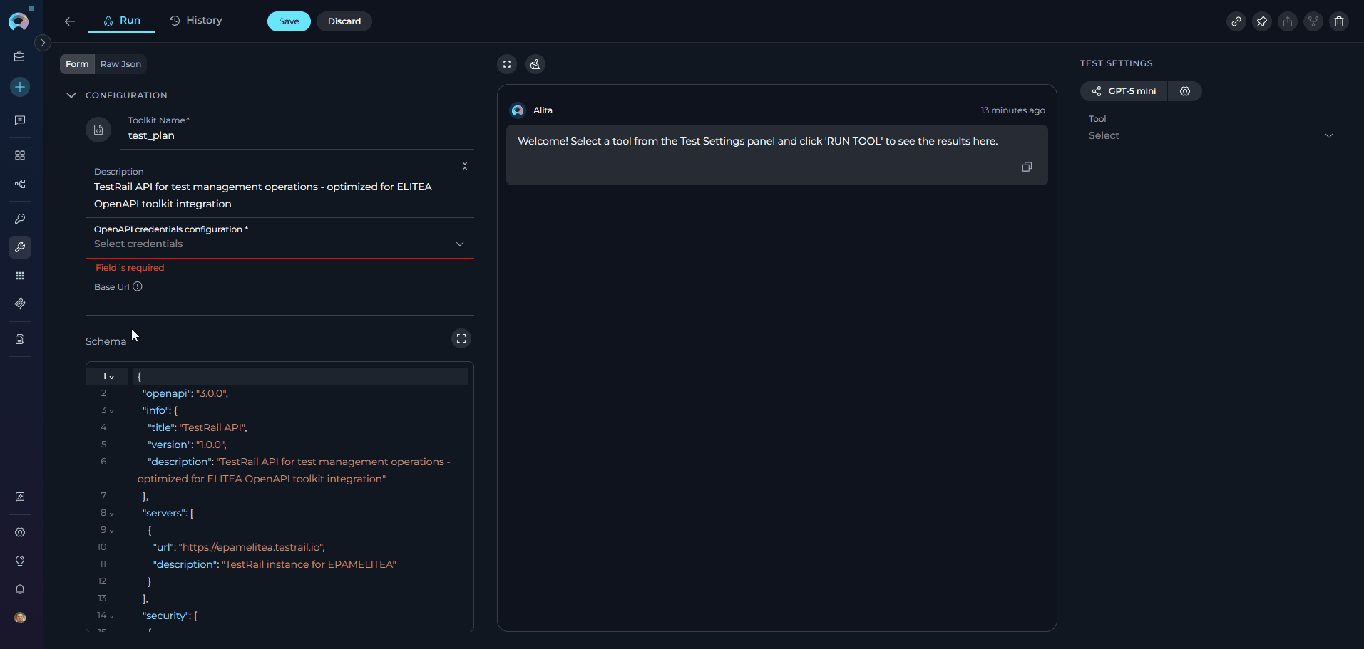This screenshot has height=649, width=1364.
Task: Open model settings gear next to GPT-5 mini
Action: click(x=1184, y=91)
